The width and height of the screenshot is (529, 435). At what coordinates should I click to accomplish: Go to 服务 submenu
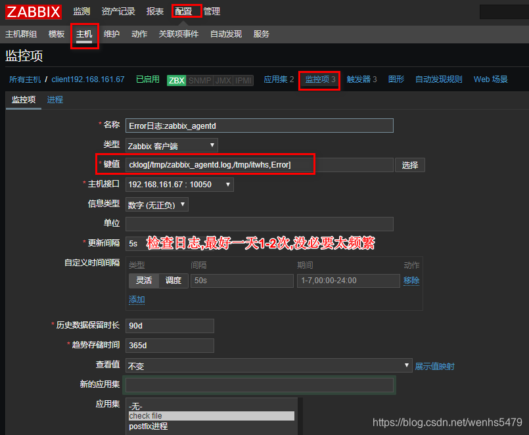click(261, 34)
